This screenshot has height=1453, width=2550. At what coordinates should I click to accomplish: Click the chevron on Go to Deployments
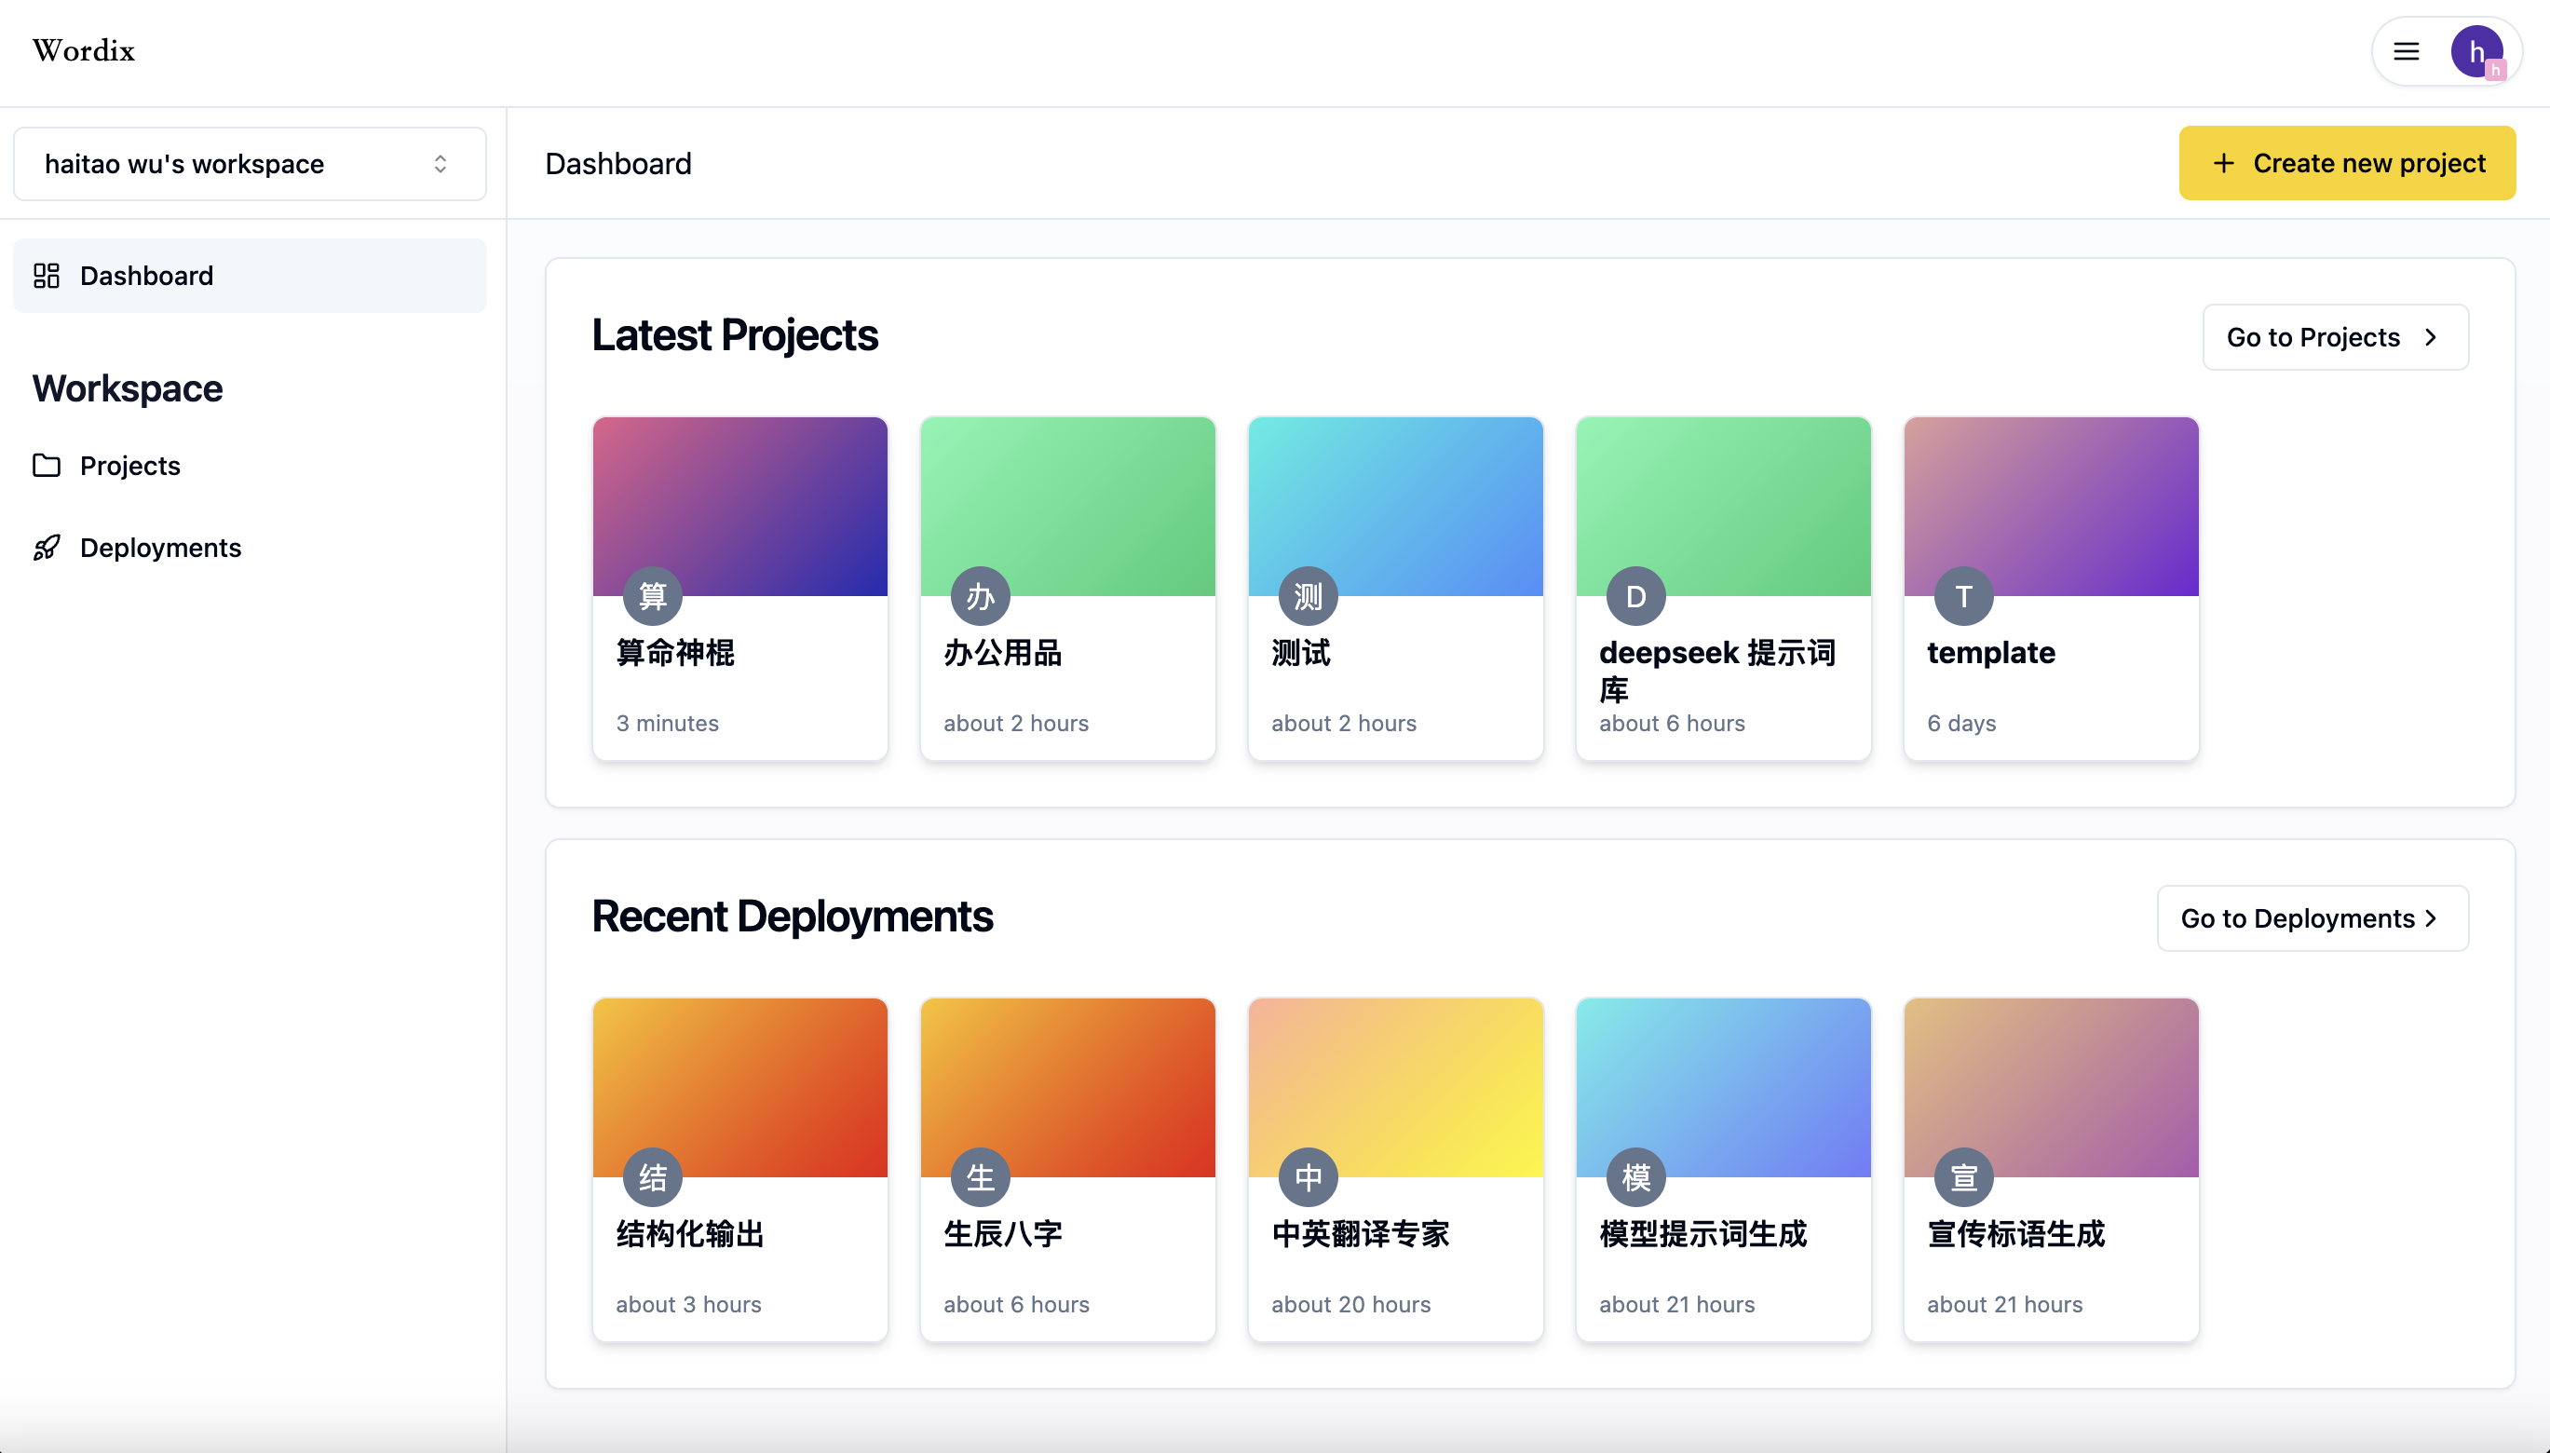[2430, 918]
